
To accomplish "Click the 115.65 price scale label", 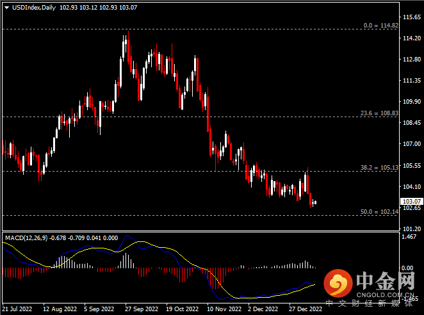I will point(410,17).
